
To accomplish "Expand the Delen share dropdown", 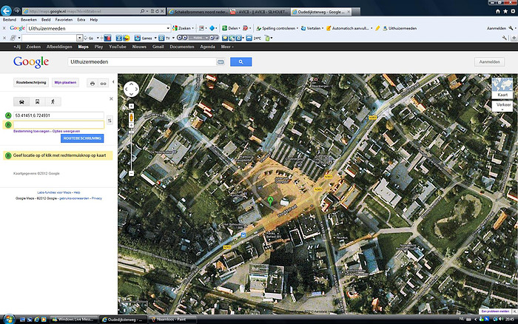I will pos(239,28).
